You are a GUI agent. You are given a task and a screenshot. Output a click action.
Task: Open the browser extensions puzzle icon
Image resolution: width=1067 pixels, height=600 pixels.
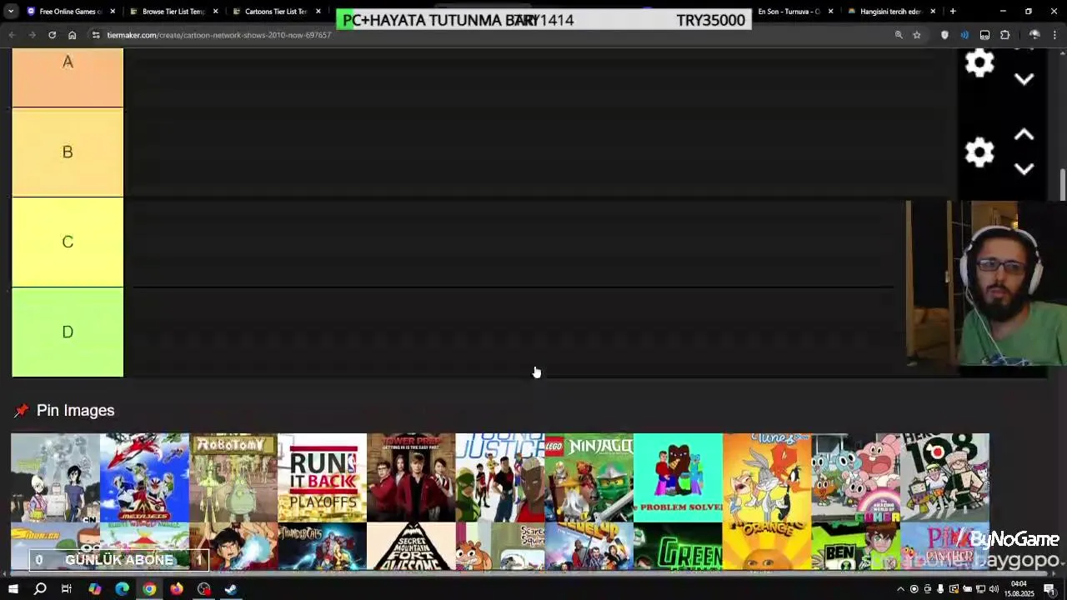click(x=1004, y=35)
